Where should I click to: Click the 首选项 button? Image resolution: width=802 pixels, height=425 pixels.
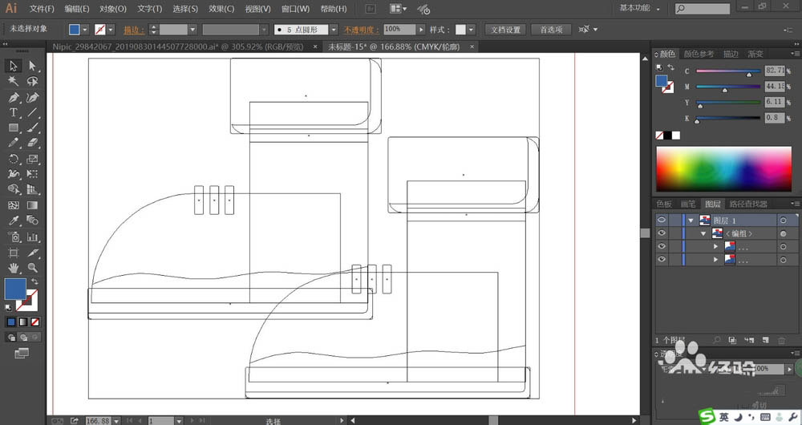coord(551,30)
